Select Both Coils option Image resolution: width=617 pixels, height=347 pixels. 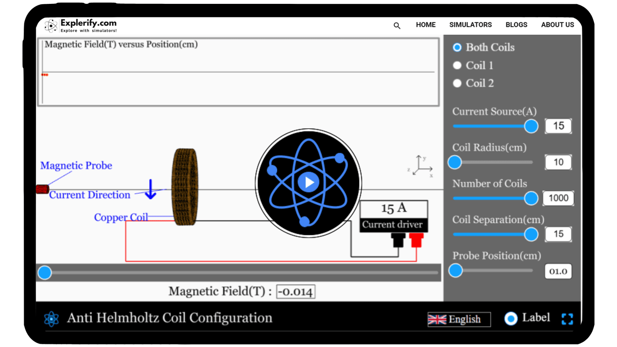click(x=457, y=47)
